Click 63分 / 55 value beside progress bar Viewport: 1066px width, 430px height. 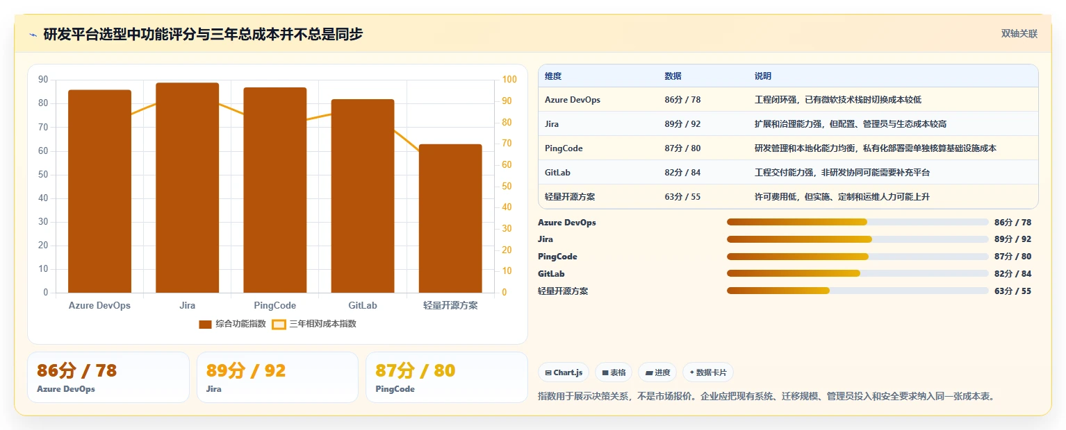point(1013,291)
